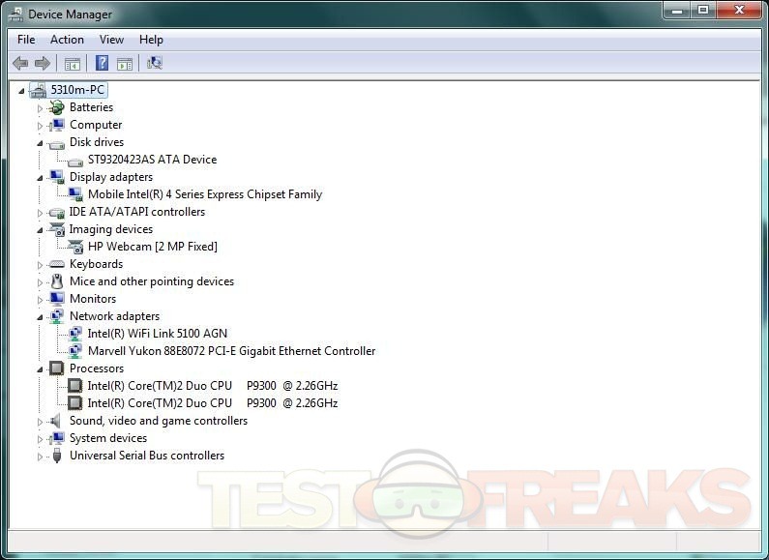Select Intel(R) WiFi Link 5100 AGN text

coord(158,334)
